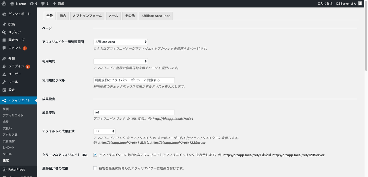Open the Affiliate Area page dropdown
The height and width of the screenshot is (177, 368).
pos(121,42)
